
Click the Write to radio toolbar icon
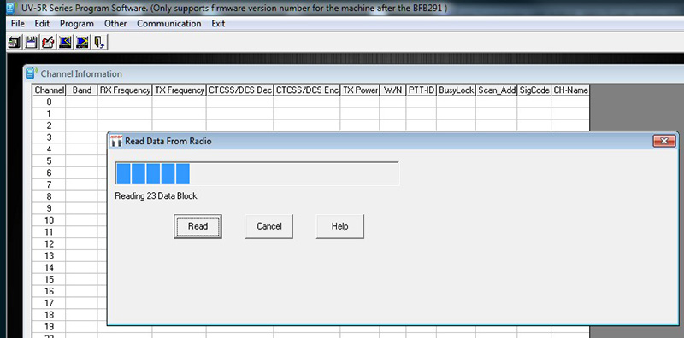pos(82,43)
